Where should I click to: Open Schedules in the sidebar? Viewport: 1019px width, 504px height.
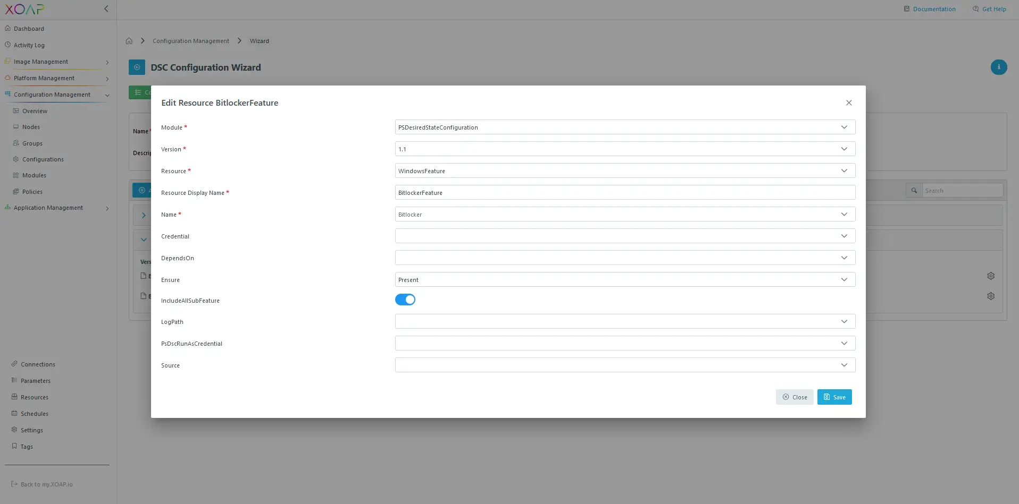35,414
